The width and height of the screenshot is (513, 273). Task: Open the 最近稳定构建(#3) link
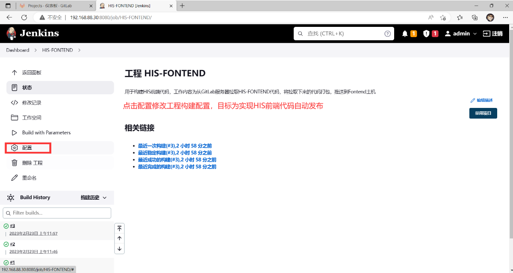pos(175,153)
